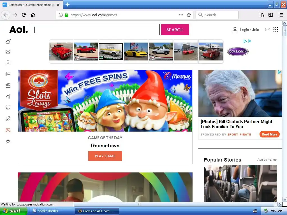Open the cars.com ad logo
The height and width of the screenshot is (215, 287).
pyautogui.click(x=238, y=52)
